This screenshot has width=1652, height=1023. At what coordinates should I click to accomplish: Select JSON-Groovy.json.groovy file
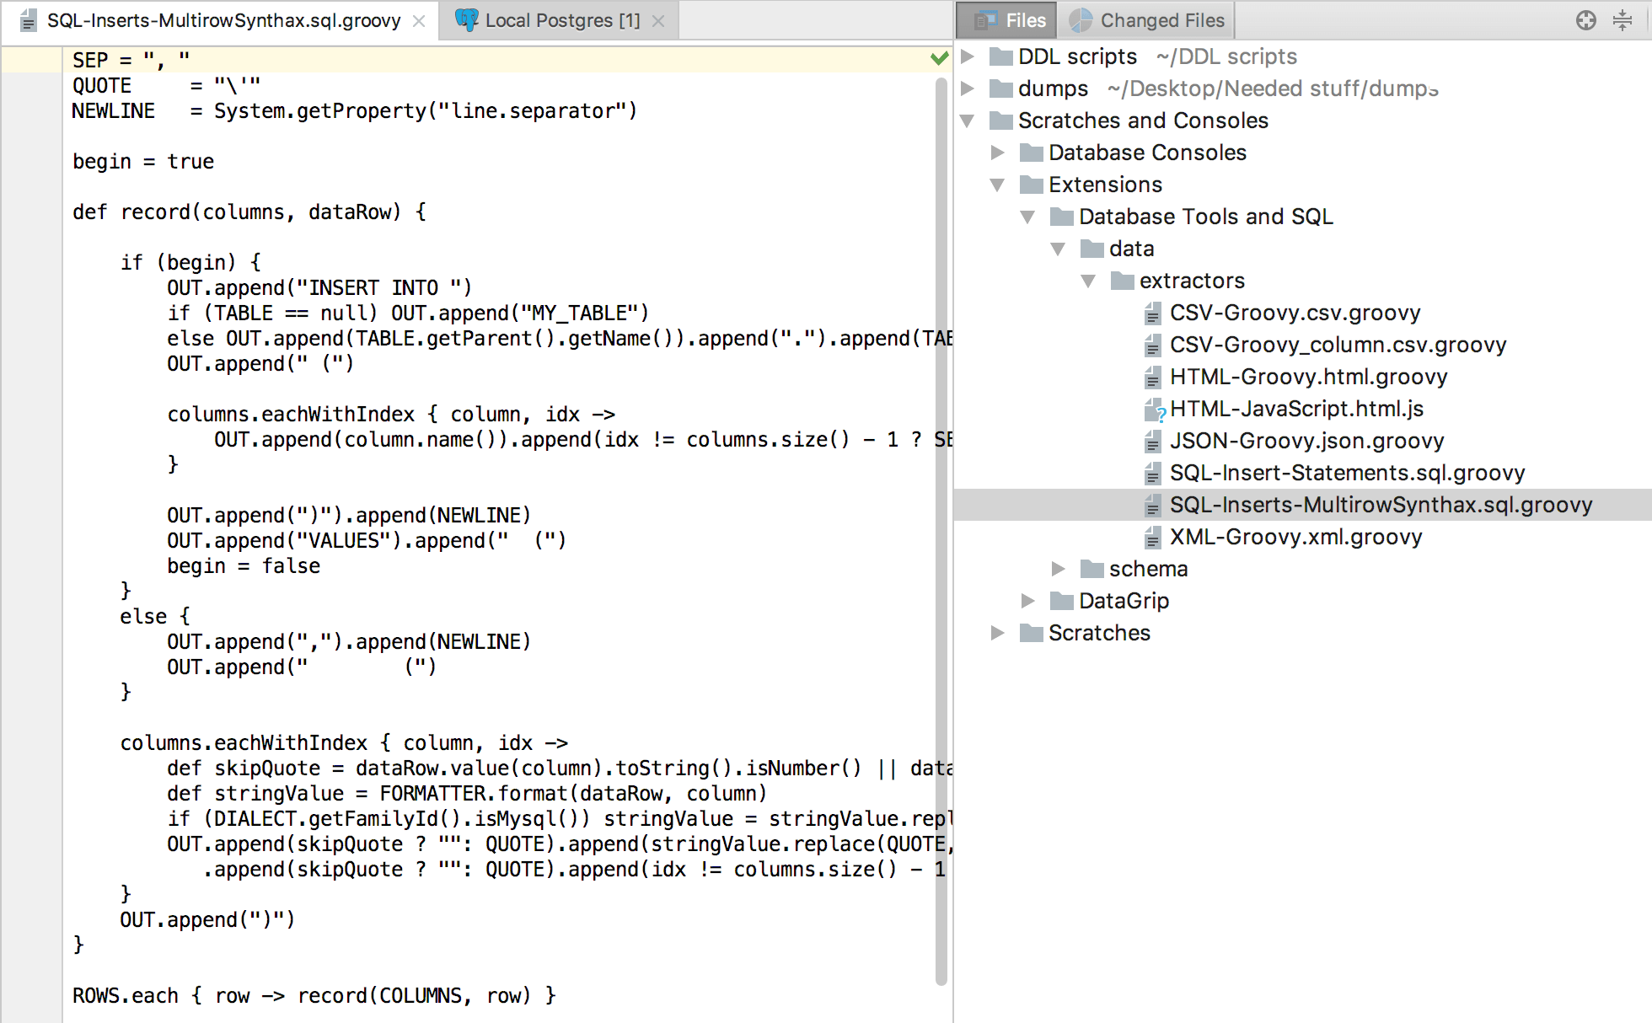1306,441
